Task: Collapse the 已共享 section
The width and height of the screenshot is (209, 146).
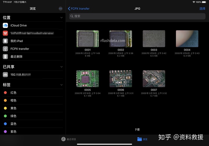Action: [x=62, y=67]
